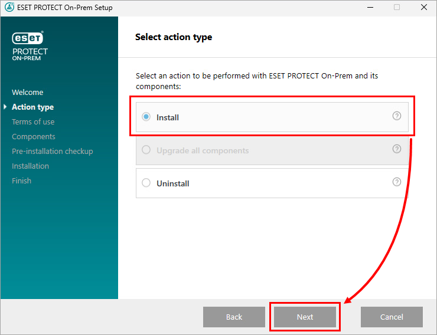437x335 pixels.
Task: Show the help tooltip for Uninstall
Action: [397, 182]
